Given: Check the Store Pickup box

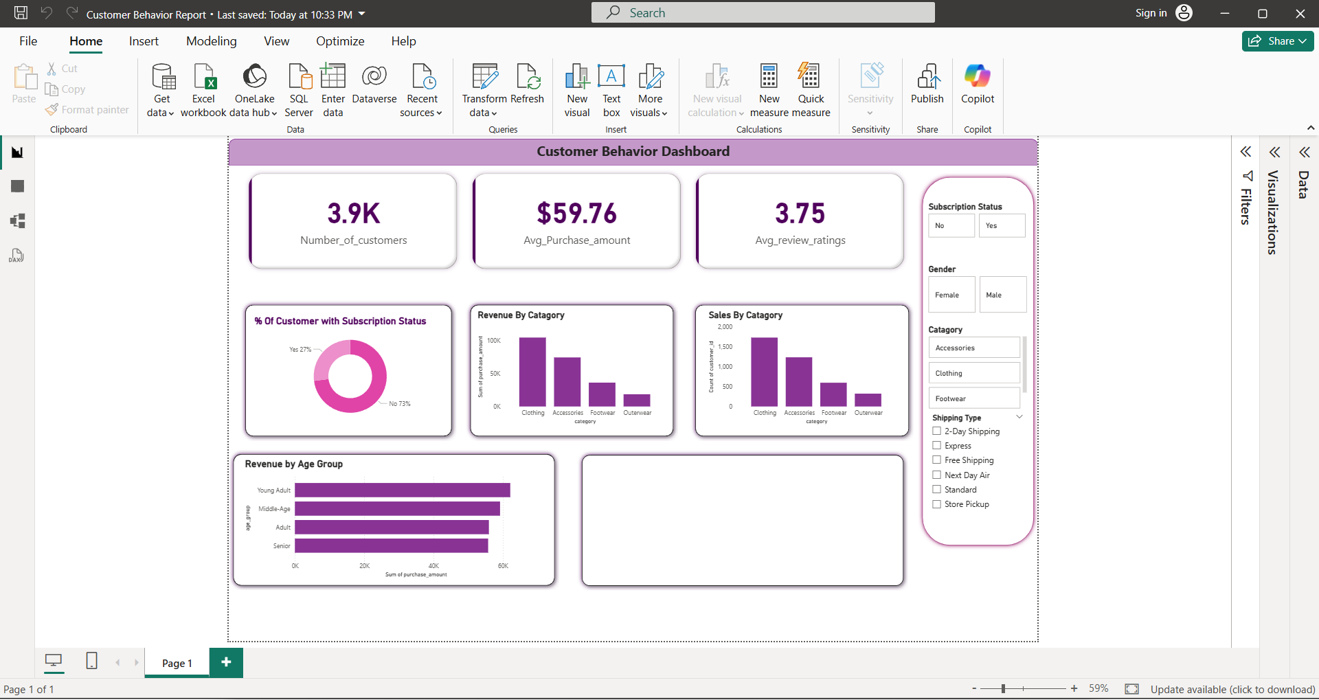Looking at the screenshot, I should click(936, 504).
